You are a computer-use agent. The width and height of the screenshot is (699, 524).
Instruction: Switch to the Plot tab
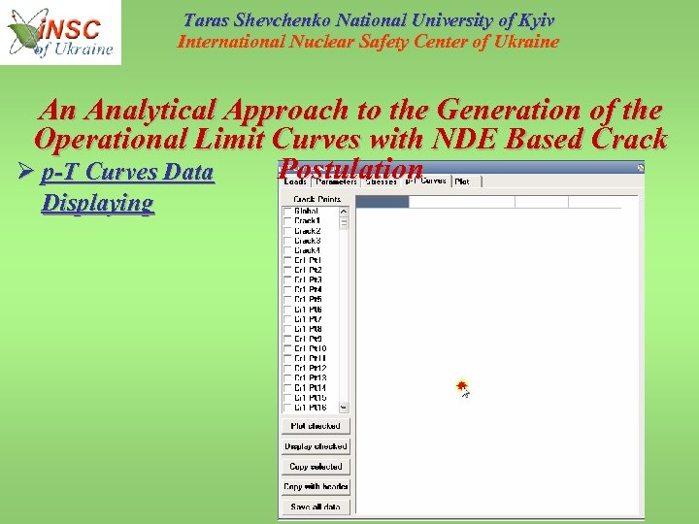pos(466,181)
